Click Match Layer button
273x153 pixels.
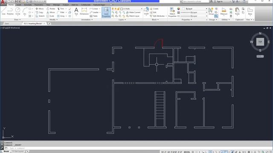pos(133,16)
